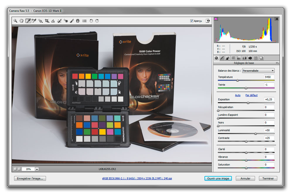The image size is (293, 196).
Task: Select the Red Eye Removal tool
Action: coord(66,21)
